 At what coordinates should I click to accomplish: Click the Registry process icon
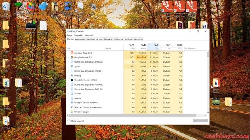point(72,75)
